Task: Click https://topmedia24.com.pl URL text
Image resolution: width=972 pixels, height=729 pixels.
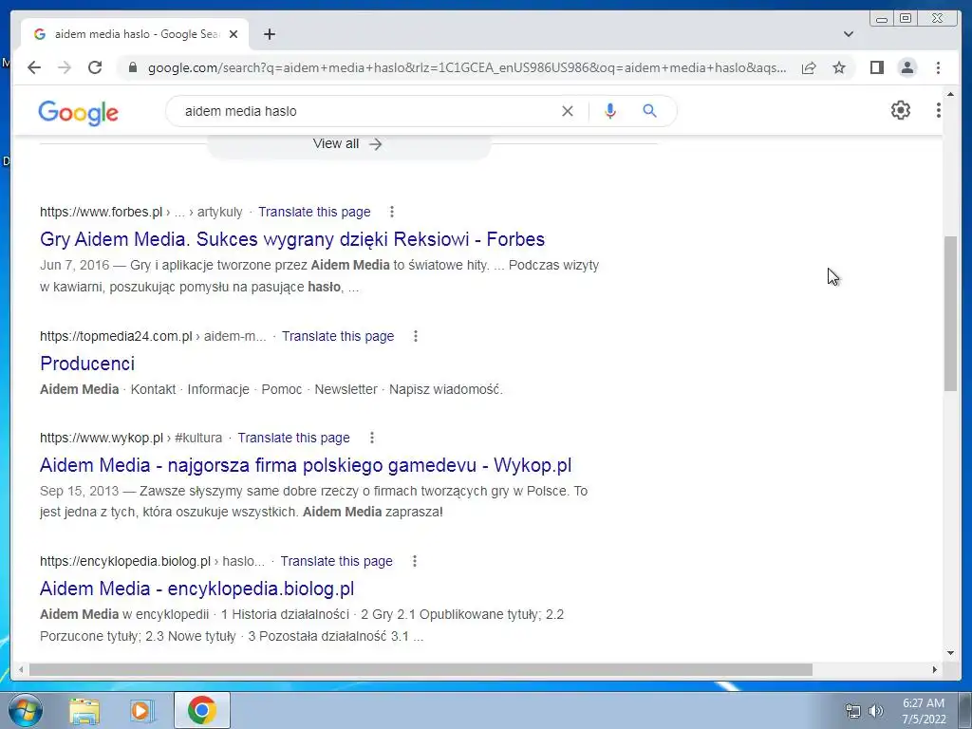Action: click(116, 336)
